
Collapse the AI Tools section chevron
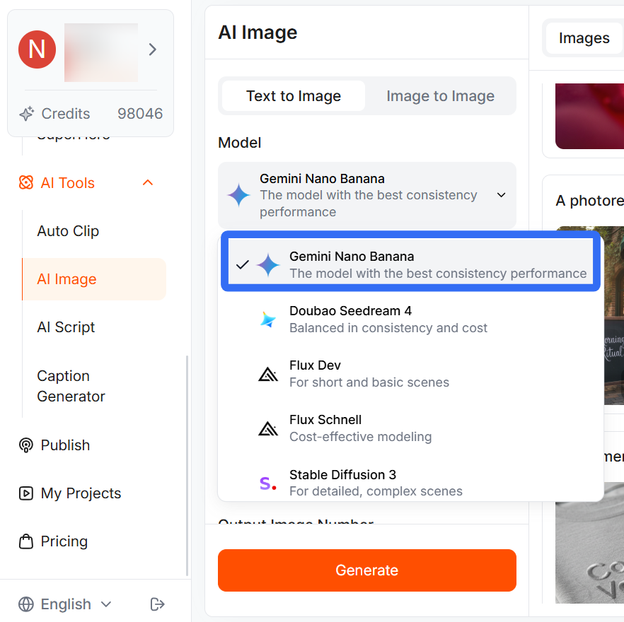click(147, 182)
